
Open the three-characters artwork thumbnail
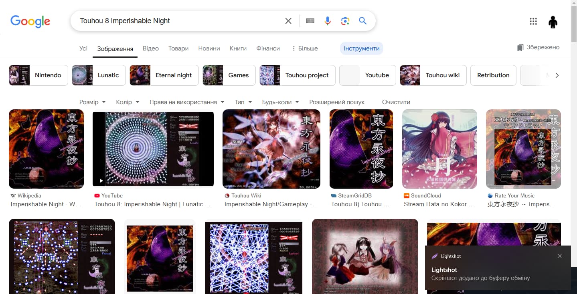click(x=365, y=256)
